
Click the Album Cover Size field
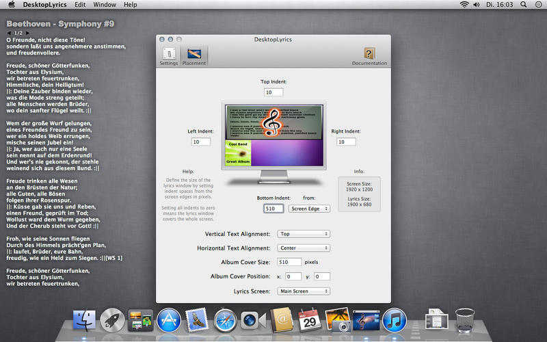[289, 262]
